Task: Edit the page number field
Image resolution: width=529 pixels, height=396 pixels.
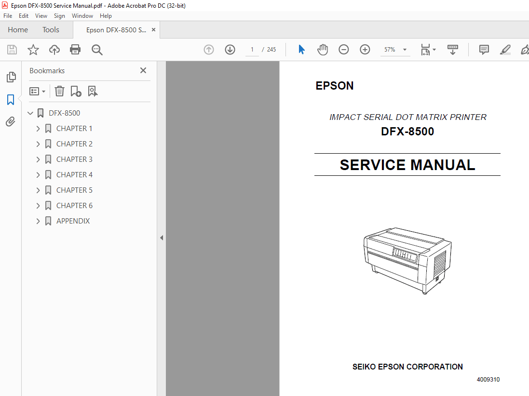Action: (x=251, y=49)
